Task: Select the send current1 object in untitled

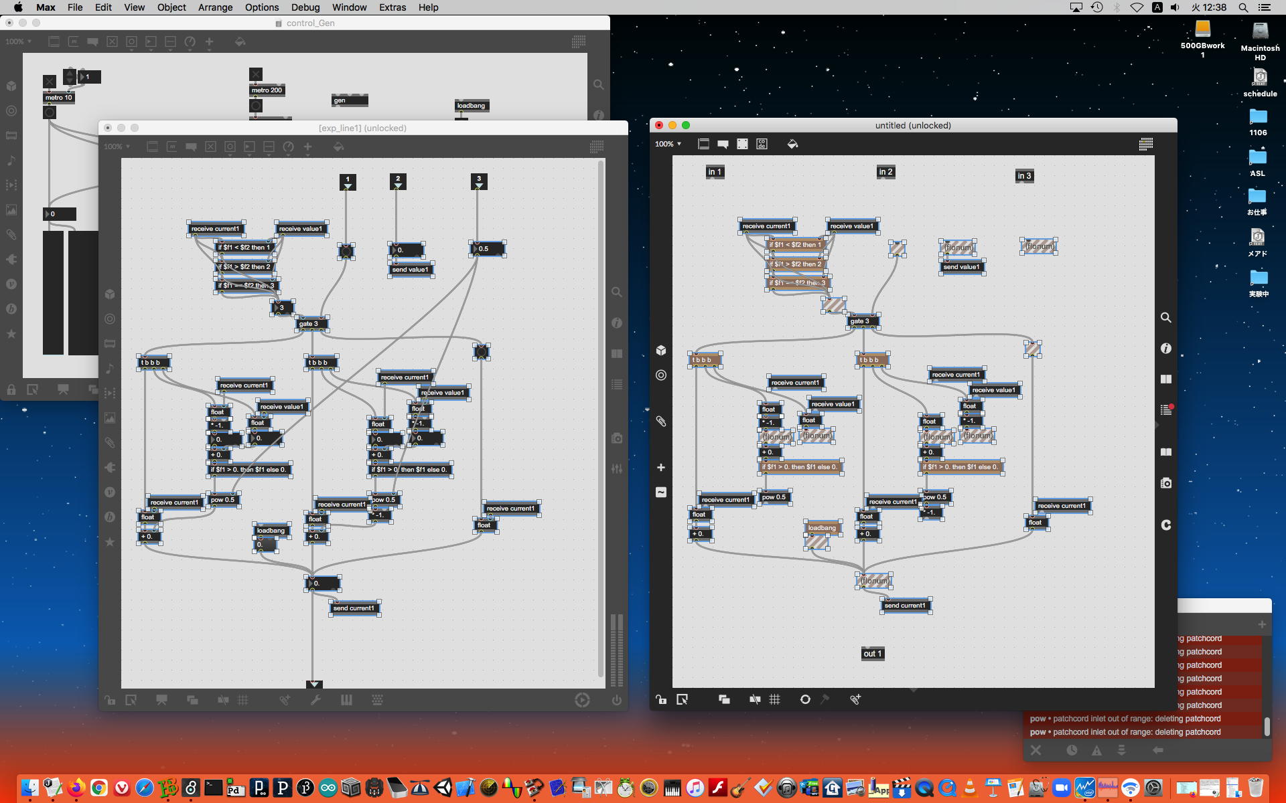Action: click(x=905, y=606)
